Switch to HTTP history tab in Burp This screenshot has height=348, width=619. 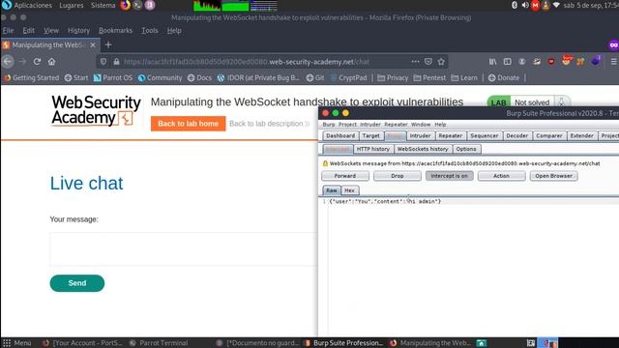click(x=373, y=149)
